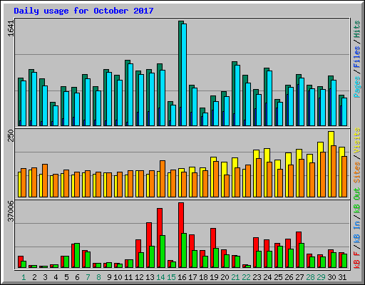Click green day label "21" on the x-axis
365x285 pixels.
(235, 277)
